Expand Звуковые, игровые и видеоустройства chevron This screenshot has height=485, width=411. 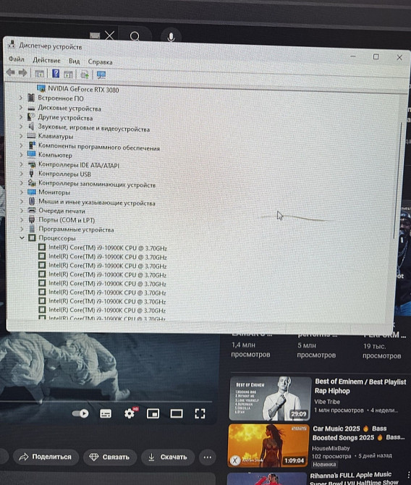click(x=21, y=127)
